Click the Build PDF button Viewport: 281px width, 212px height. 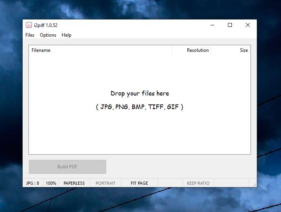pyautogui.click(x=68, y=166)
